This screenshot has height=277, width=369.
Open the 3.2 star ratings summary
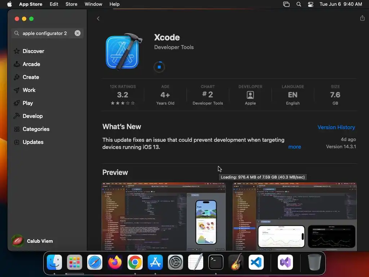(123, 95)
